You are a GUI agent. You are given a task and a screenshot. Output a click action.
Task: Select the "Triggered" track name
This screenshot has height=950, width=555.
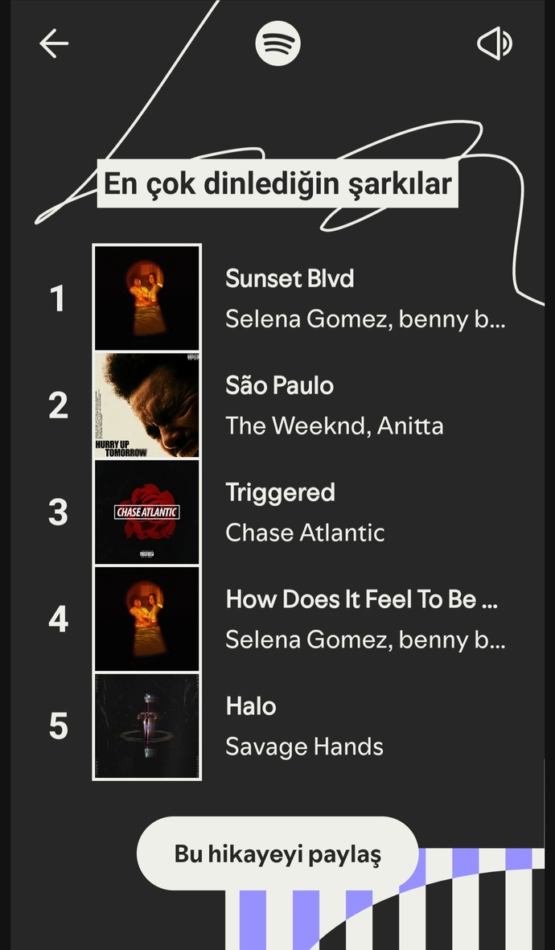point(280,492)
